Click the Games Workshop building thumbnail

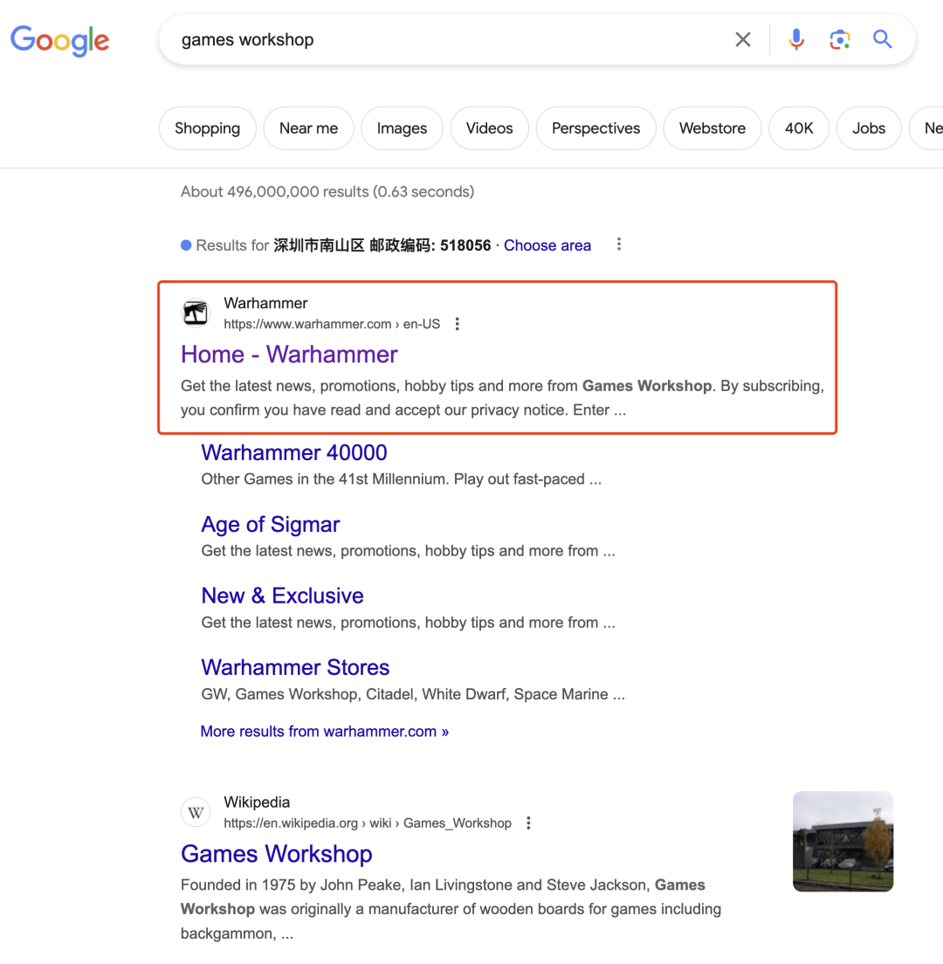click(843, 841)
